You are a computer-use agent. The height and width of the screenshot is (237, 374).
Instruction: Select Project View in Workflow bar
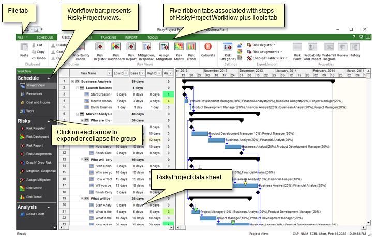[37, 85]
